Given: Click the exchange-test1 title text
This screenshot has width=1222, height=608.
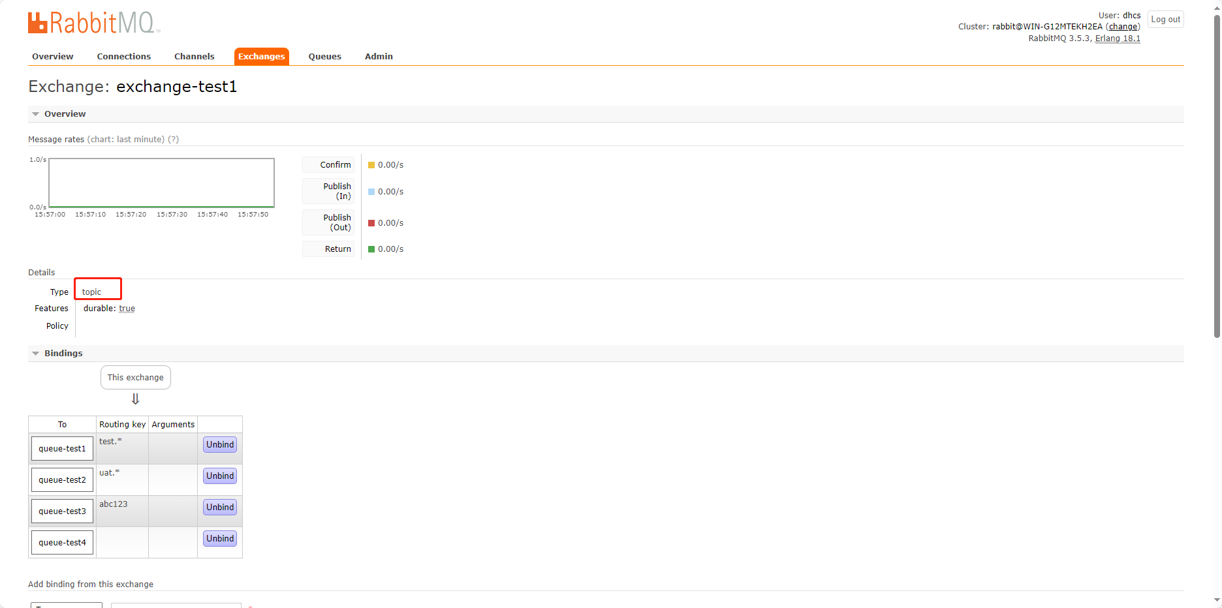Looking at the screenshot, I should 177,87.
